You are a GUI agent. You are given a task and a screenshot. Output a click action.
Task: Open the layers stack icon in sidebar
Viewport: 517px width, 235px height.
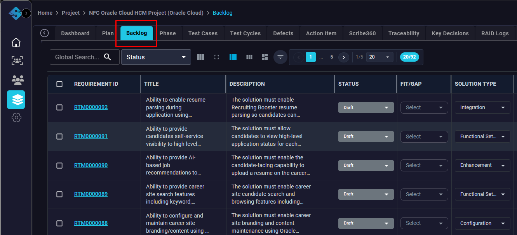tap(16, 100)
